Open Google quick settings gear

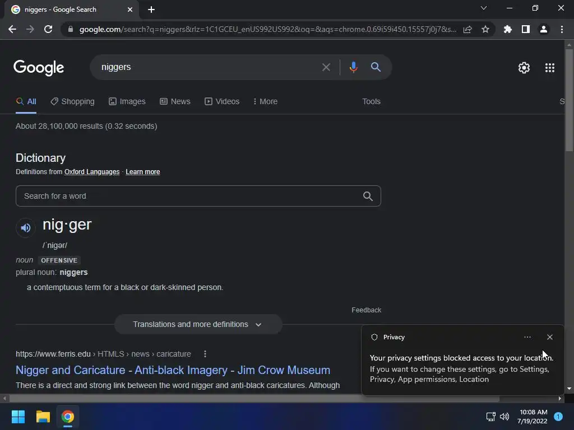click(x=524, y=68)
